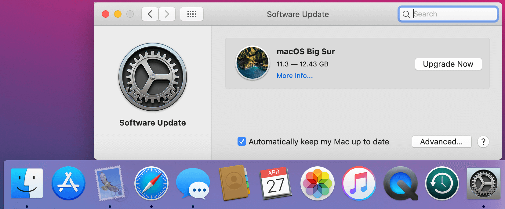This screenshot has height=209, width=505.
Task: Click the 11.3 — 12.43 GB text
Action: tap(303, 64)
